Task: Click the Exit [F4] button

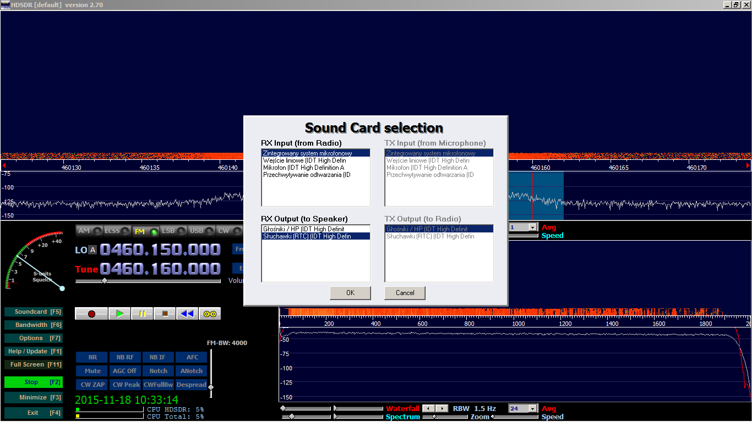Action: [x=33, y=413]
